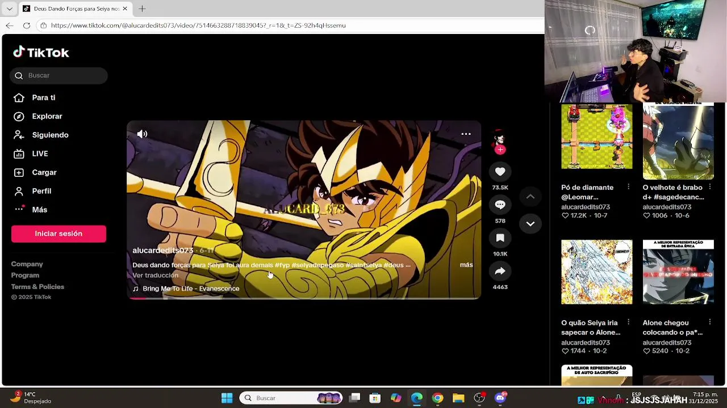Open the Pó de diamante video thumbnail
The height and width of the screenshot is (408, 727).
coord(596,137)
